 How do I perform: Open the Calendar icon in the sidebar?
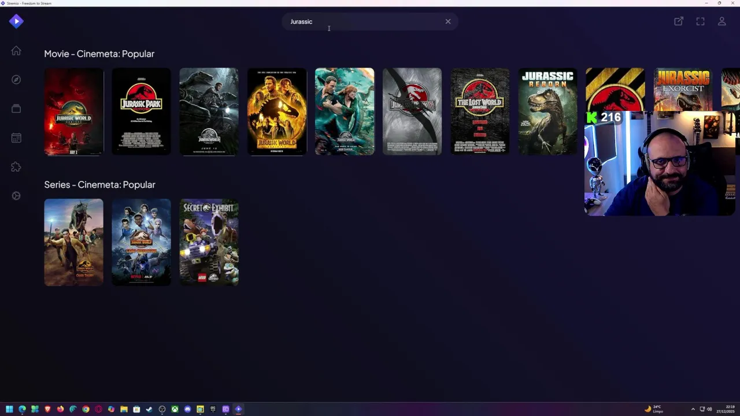(16, 138)
